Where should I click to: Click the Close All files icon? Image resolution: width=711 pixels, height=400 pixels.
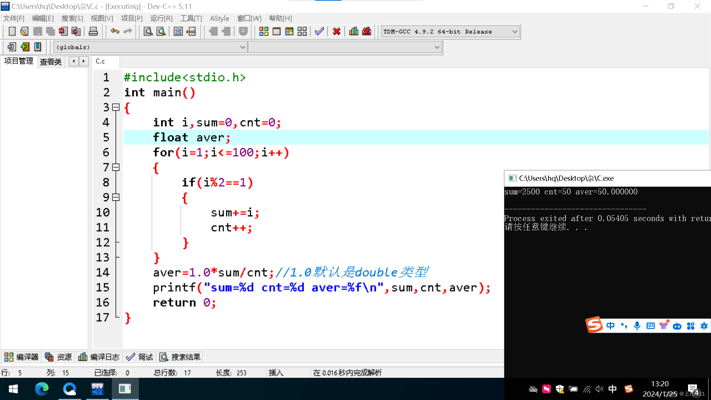click(76, 31)
